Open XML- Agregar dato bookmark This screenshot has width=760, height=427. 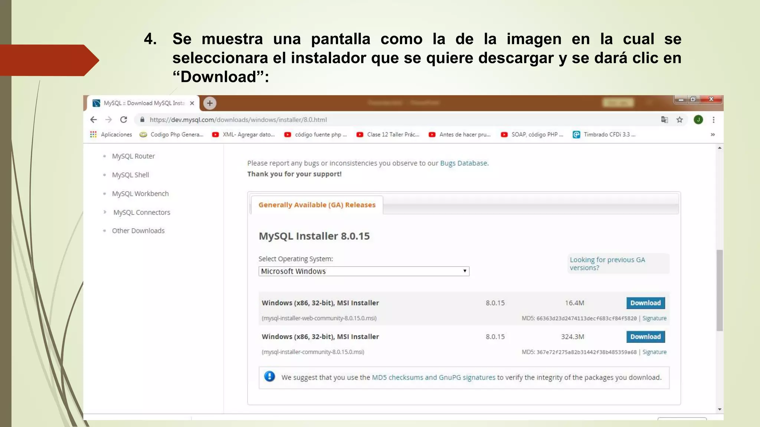(x=243, y=135)
